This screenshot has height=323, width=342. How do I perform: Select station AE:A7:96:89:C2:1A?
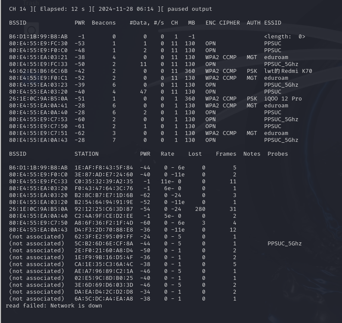point(104,271)
